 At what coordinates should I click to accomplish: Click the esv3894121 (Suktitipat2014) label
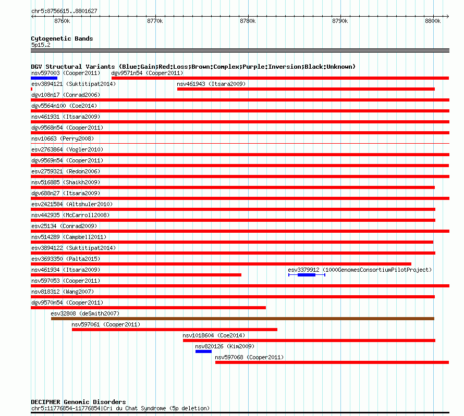pos(74,84)
